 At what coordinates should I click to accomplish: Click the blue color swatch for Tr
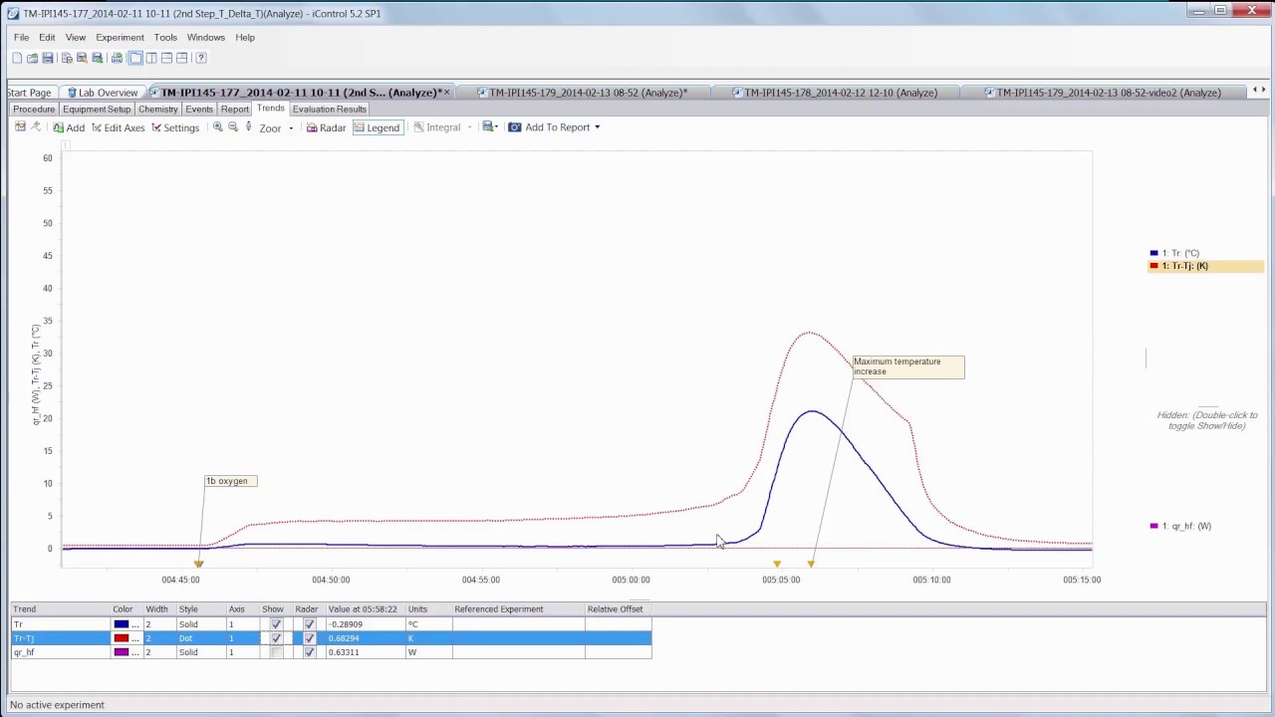[x=122, y=624]
